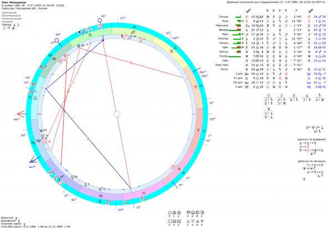Click the blue MC circle marker above the chart
The width and height of the screenshot is (329, 228).
click(100, 21)
